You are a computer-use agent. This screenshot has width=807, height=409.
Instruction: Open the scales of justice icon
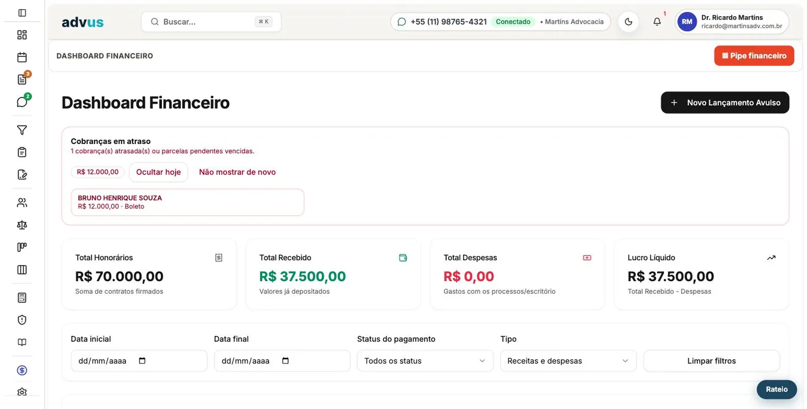(x=22, y=225)
